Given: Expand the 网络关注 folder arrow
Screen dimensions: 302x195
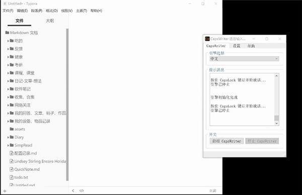Looking at the screenshot, I should [8, 105].
